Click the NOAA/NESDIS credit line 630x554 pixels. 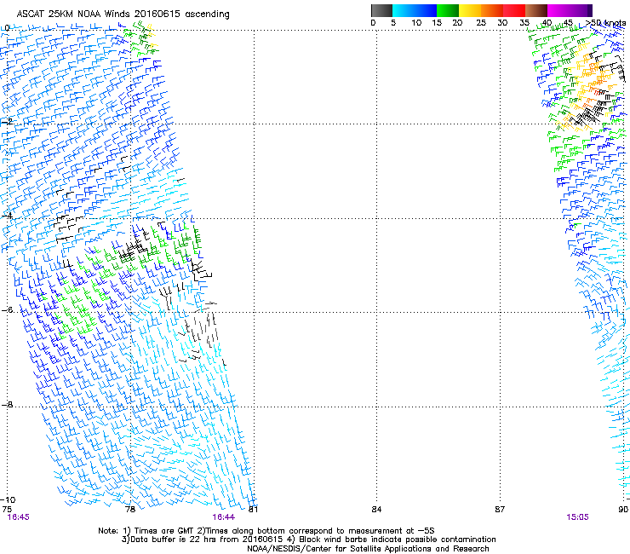368,549
